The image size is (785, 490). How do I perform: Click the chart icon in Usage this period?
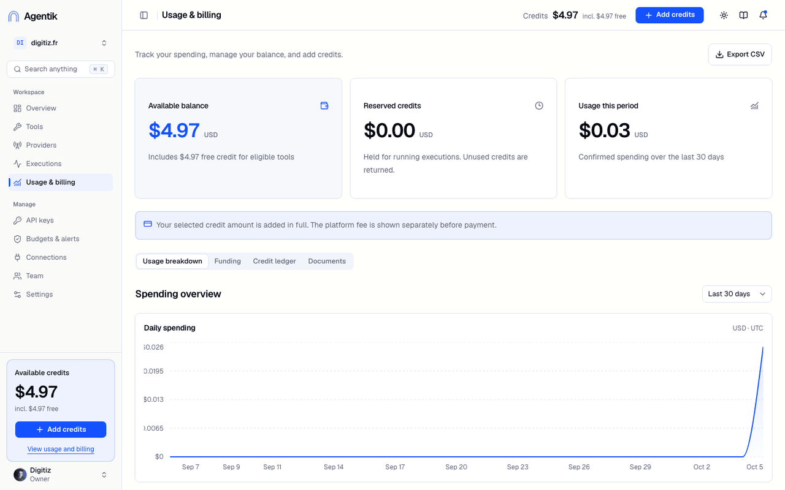(754, 105)
